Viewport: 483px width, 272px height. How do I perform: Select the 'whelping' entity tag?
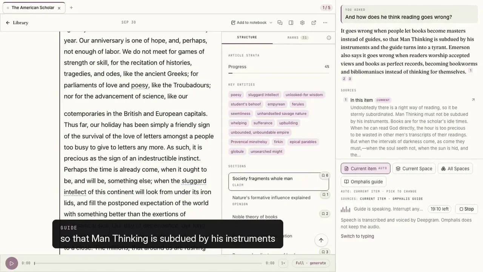coord(238,123)
